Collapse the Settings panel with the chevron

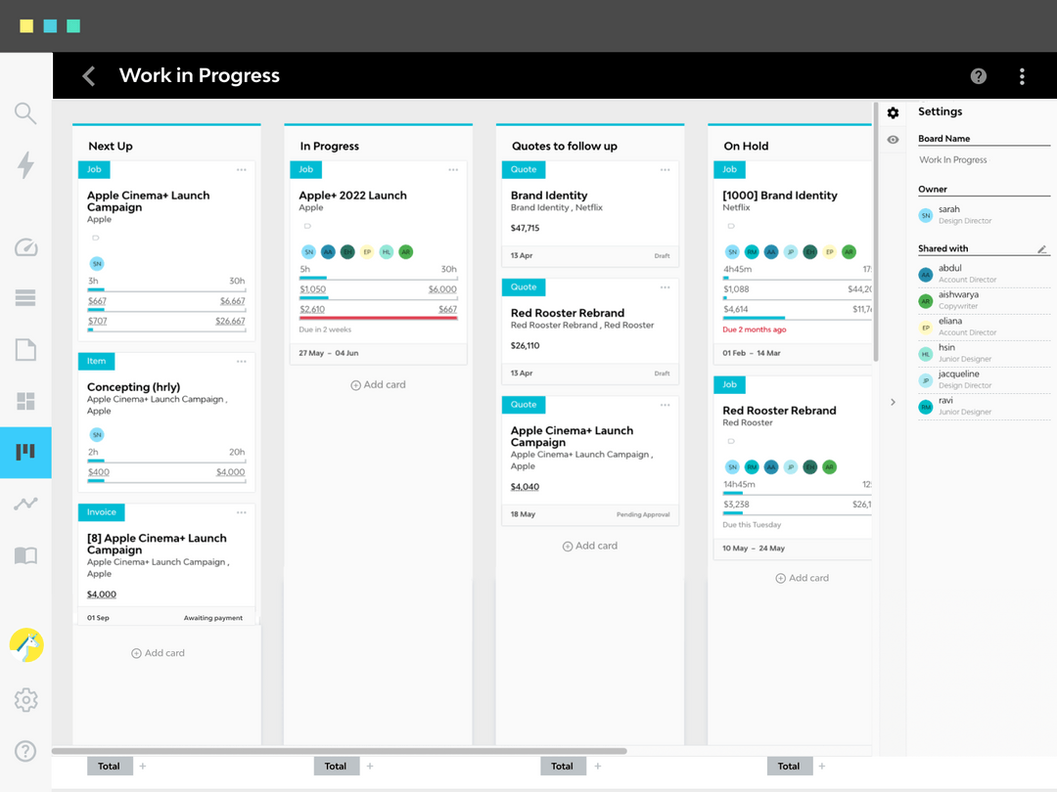tap(893, 401)
